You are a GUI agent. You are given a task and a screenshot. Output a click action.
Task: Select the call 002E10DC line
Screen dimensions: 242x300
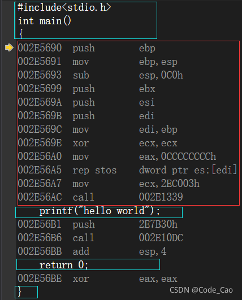click(100, 238)
